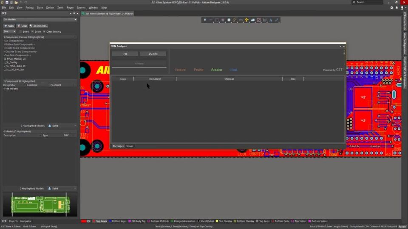Open the Projects panel tab

tap(13, 221)
